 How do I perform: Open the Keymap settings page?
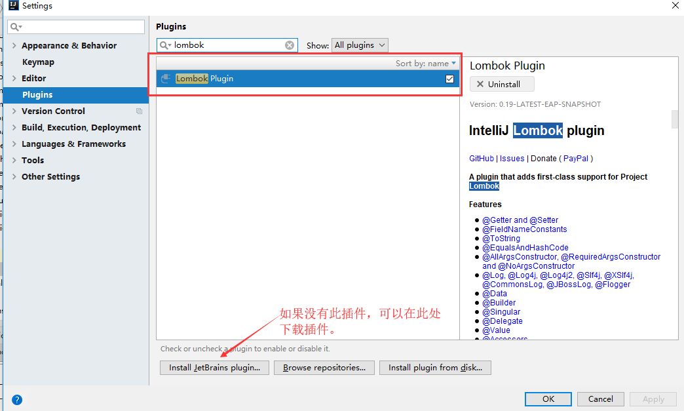(39, 62)
